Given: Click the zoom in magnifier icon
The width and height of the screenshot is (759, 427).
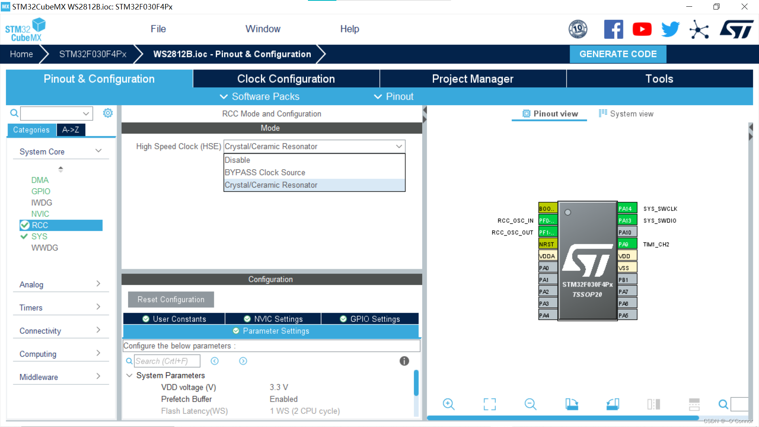Looking at the screenshot, I should click(448, 404).
